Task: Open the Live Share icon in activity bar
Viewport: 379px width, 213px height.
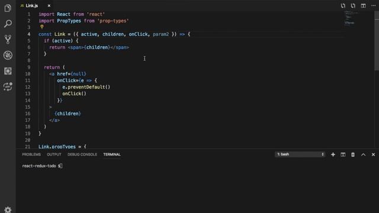Action: click(x=8, y=86)
